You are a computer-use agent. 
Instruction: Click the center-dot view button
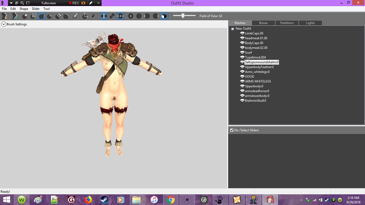131,16
